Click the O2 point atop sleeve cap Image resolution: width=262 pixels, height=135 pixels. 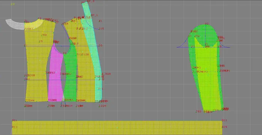pyautogui.click(x=207, y=24)
